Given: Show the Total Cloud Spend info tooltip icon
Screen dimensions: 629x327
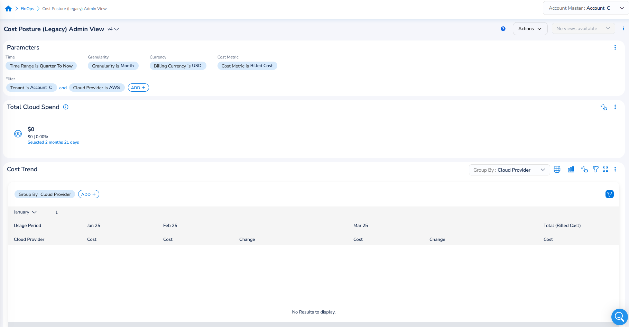Looking at the screenshot, I should [x=66, y=107].
